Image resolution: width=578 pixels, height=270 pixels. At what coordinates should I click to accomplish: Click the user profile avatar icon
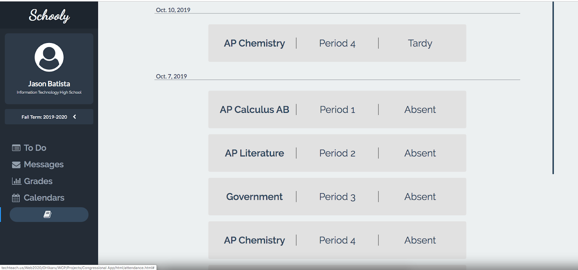pyautogui.click(x=49, y=57)
